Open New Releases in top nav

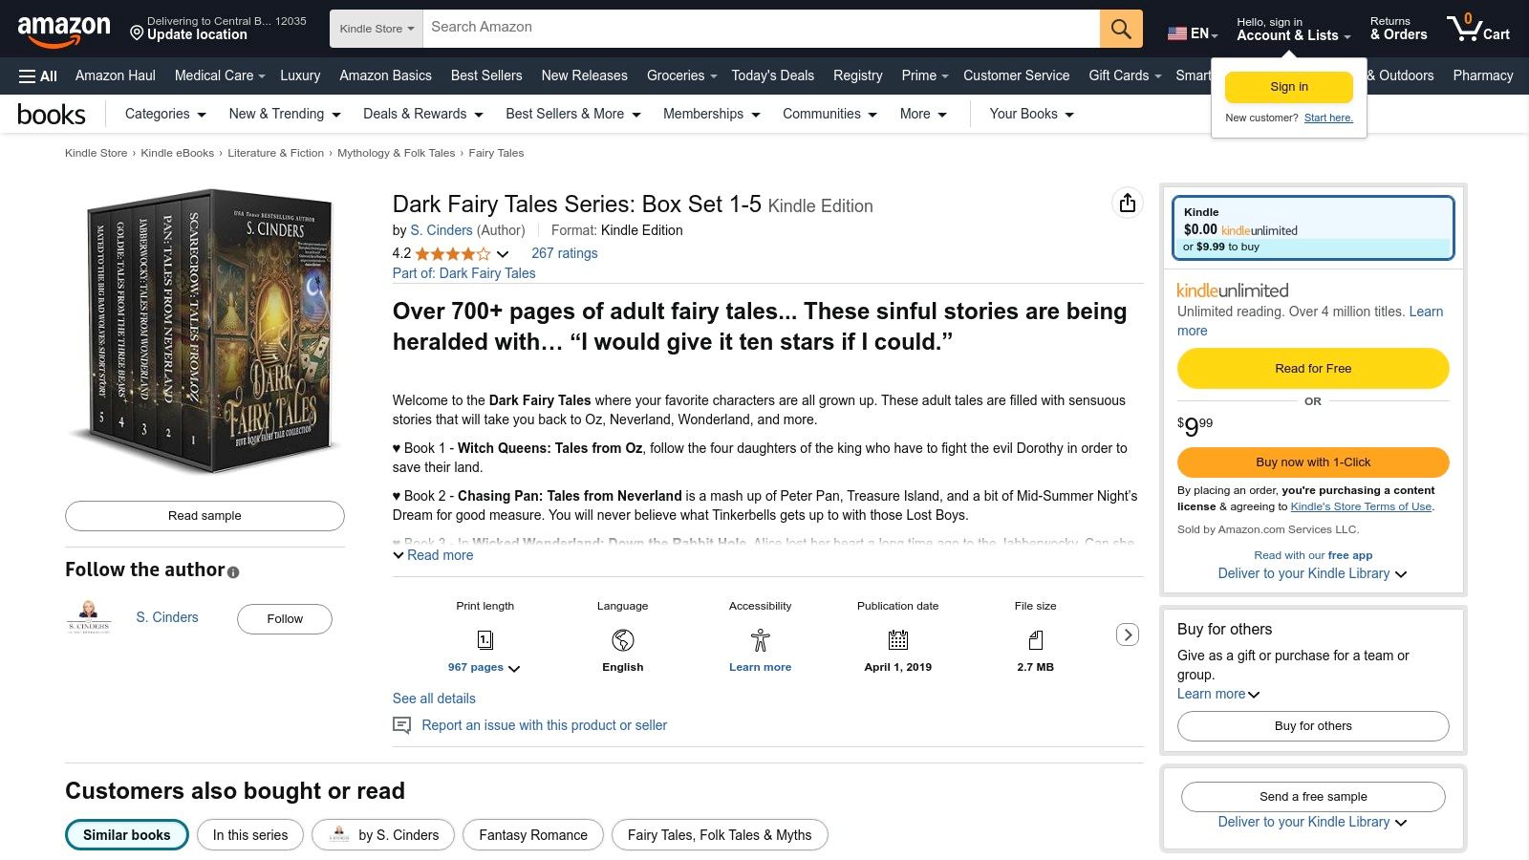585,75
